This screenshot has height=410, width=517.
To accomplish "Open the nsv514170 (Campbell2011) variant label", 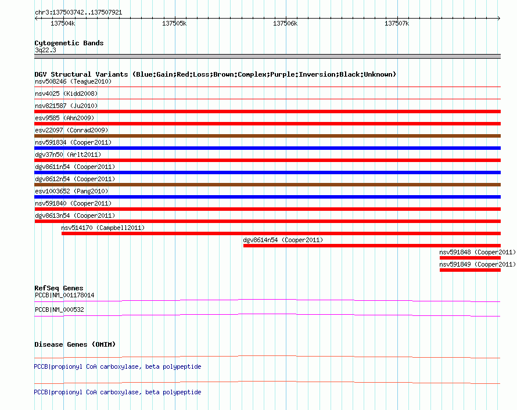I will pyautogui.click(x=103, y=228).
